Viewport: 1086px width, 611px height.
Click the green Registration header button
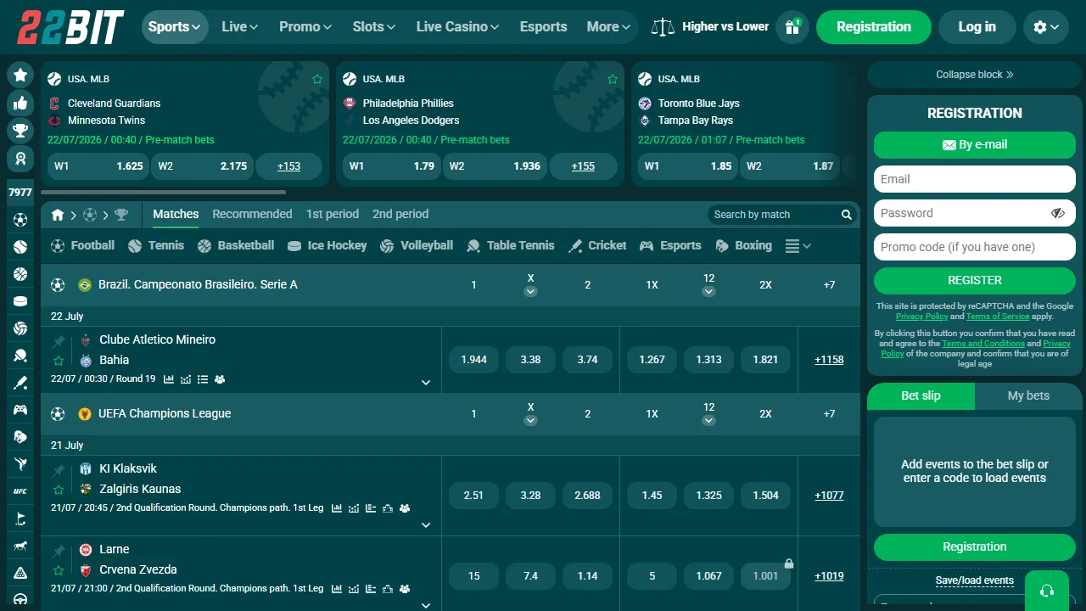[x=874, y=27]
